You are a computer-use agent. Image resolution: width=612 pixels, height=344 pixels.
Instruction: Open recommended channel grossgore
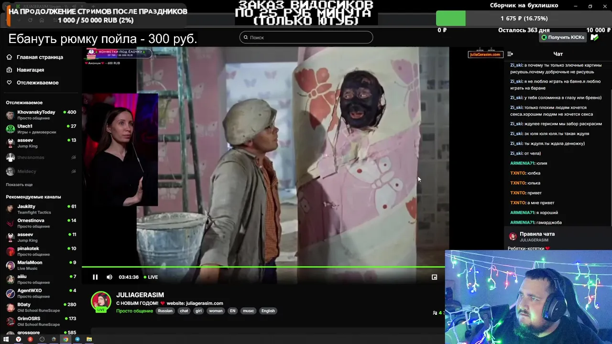(41, 333)
